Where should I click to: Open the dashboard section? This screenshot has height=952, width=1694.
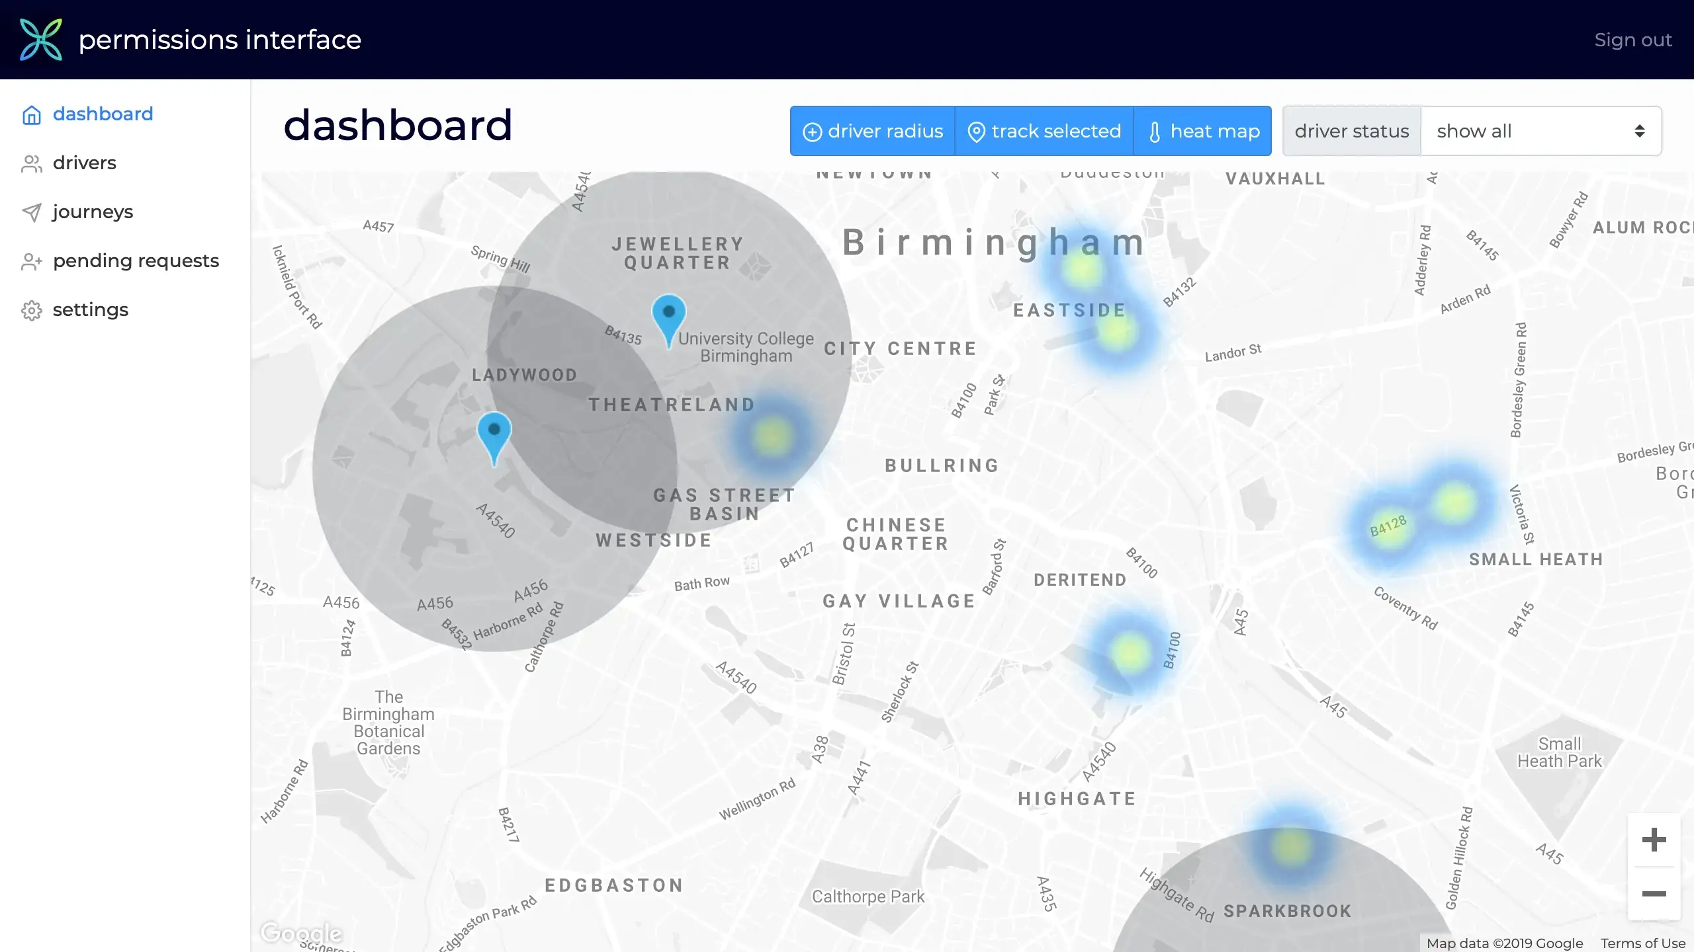[103, 113]
